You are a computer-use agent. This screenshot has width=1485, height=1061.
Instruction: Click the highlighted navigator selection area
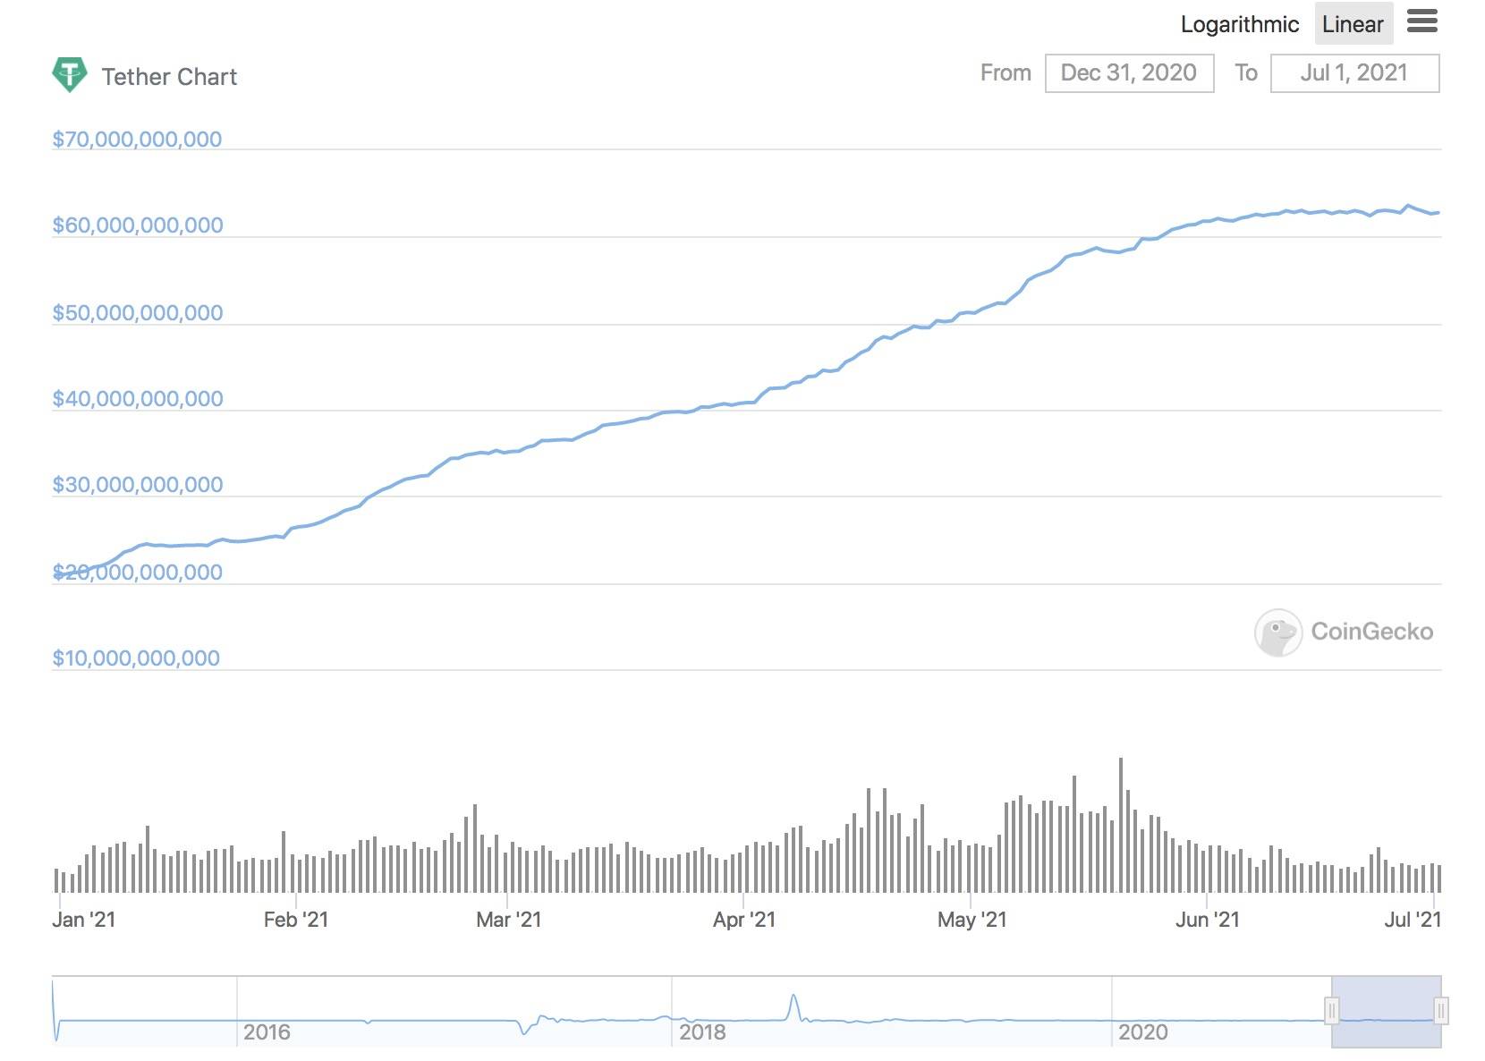[x=1386, y=1011]
